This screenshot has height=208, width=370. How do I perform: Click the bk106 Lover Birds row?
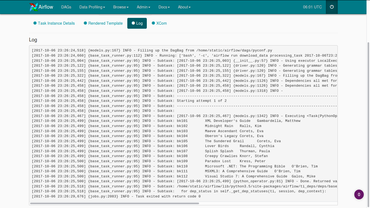click(153, 146)
